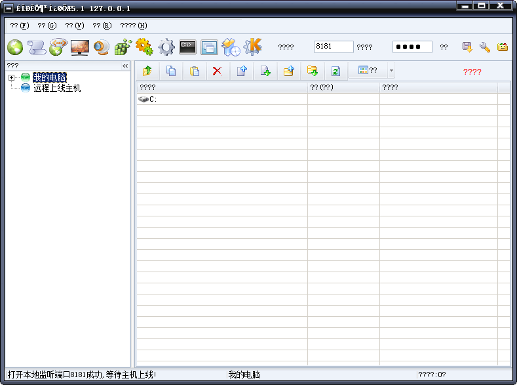Screen dimensions: 517x385
Task: Click the green refresh file list icon
Action: [x=335, y=71]
